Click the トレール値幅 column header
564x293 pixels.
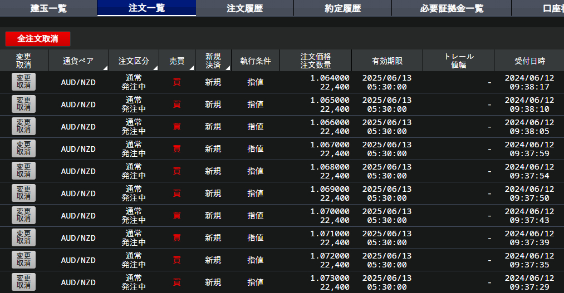[x=459, y=61]
